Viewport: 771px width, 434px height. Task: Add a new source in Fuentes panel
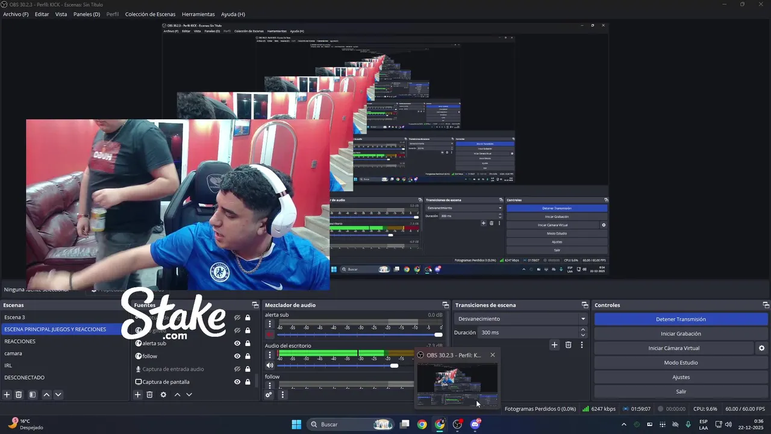point(138,395)
